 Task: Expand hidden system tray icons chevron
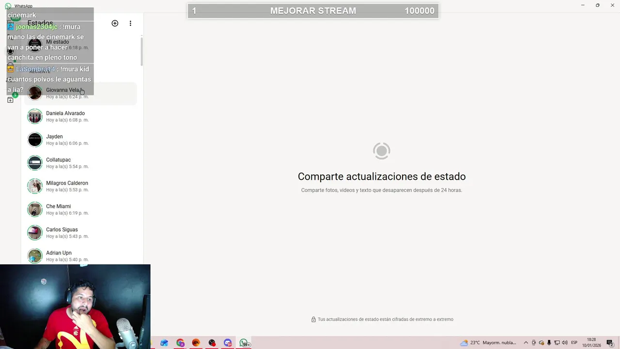(x=526, y=343)
